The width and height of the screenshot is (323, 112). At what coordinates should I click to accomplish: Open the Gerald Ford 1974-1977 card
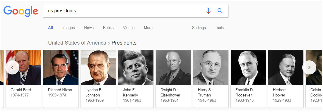pyautogui.click(x=23, y=79)
